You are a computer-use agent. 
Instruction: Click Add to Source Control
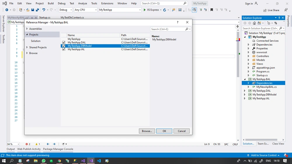[x=263, y=155]
